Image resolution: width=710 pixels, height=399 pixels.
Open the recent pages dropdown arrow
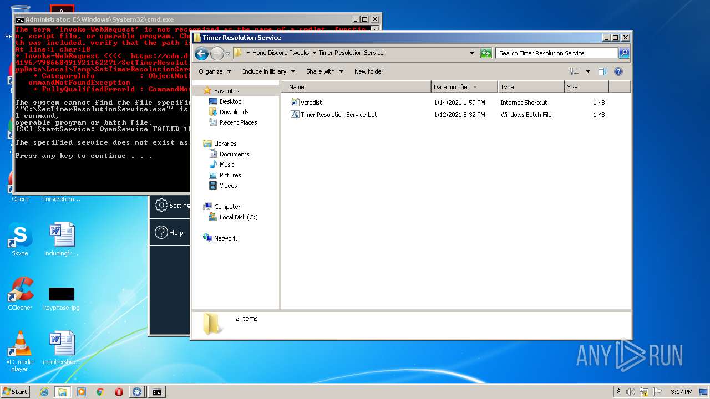click(x=227, y=54)
